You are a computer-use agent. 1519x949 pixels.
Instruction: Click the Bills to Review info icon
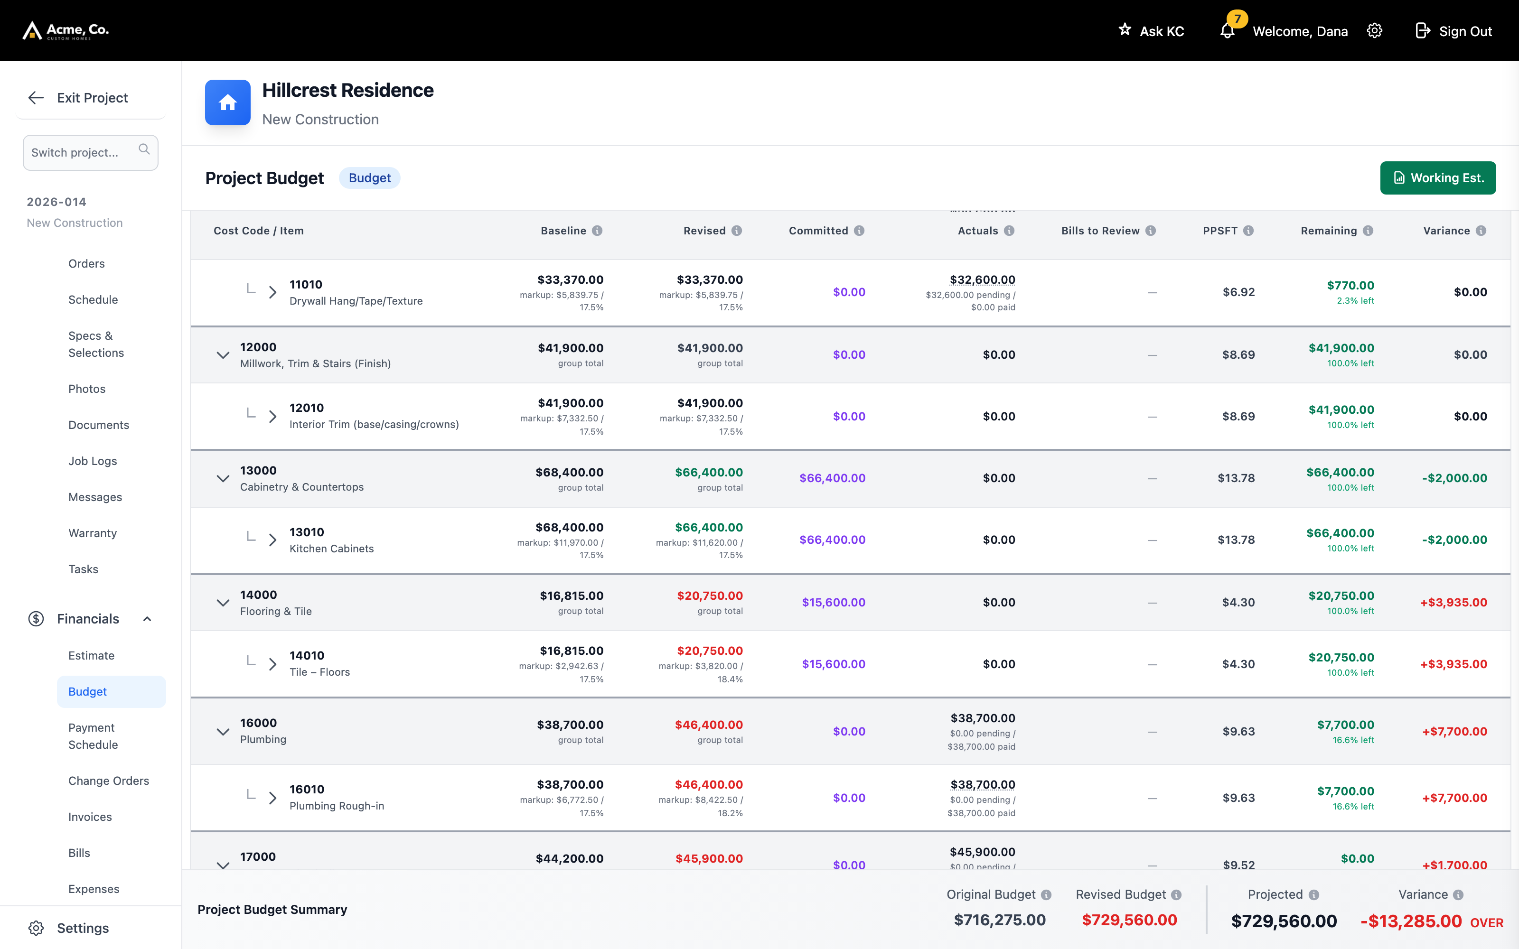coord(1151,231)
